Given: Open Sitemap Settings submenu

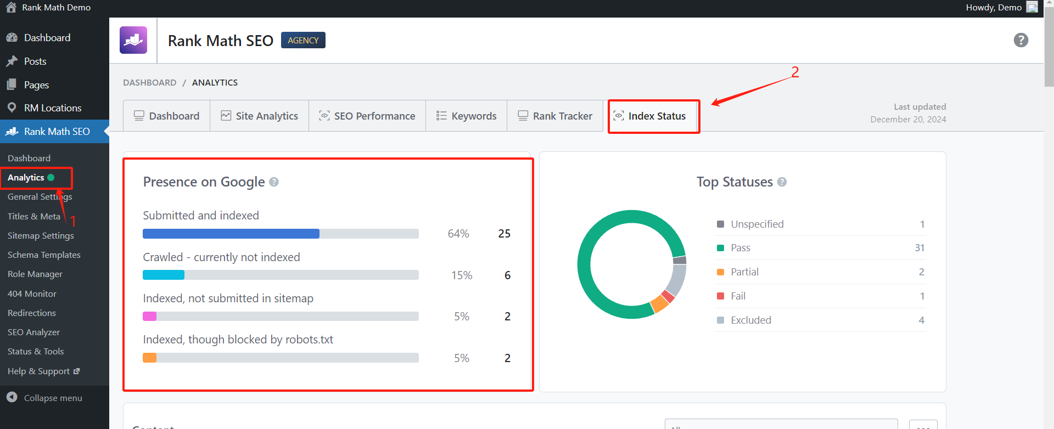Looking at the screenshot, I should coord(41,235).
